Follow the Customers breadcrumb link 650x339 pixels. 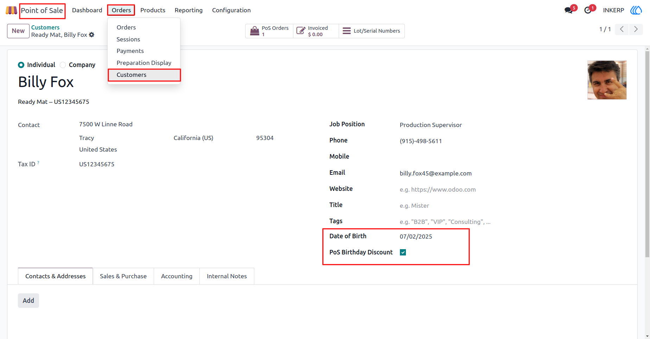coord(45,27)
